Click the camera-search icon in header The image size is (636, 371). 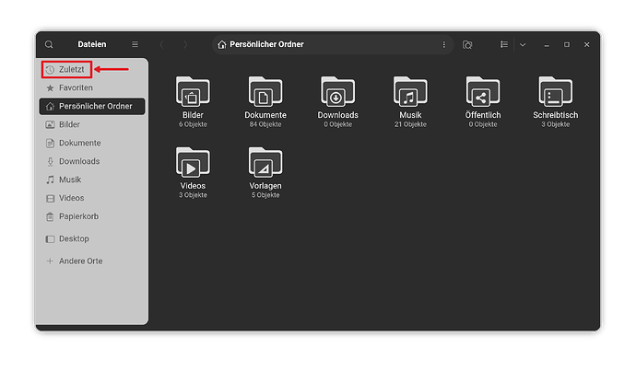point(467,44)
